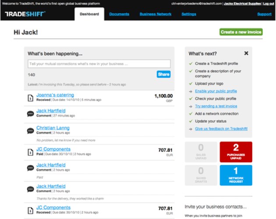
Task: Click Enable your public profile link
Action: pyautogui.click(x=216, y=91)
